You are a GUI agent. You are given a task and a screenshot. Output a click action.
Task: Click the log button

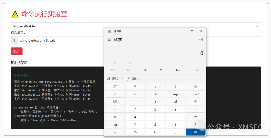[x=115, y=124]
